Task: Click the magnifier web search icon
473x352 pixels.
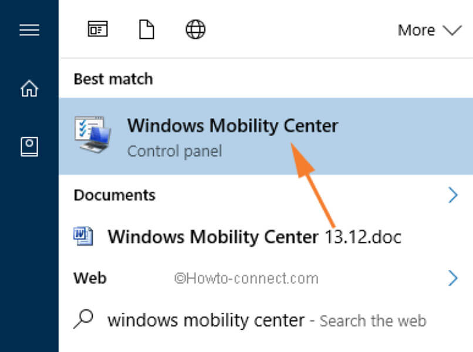Action: pyautogui.click(x=84, y=319)
